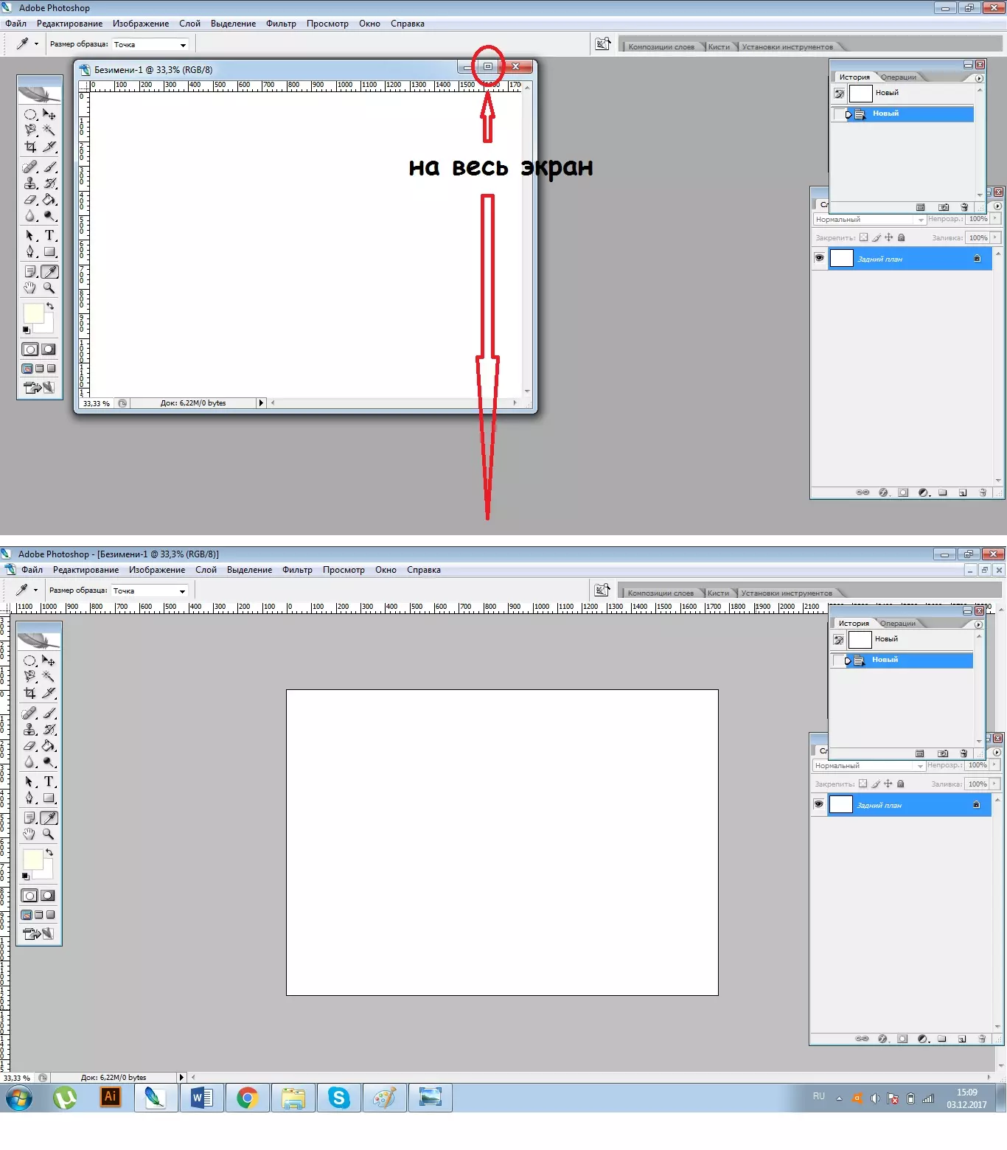Select Eraser tool beside floating Безимени-1 document window
1007x1150 pixels.
(x=30, y=200)
